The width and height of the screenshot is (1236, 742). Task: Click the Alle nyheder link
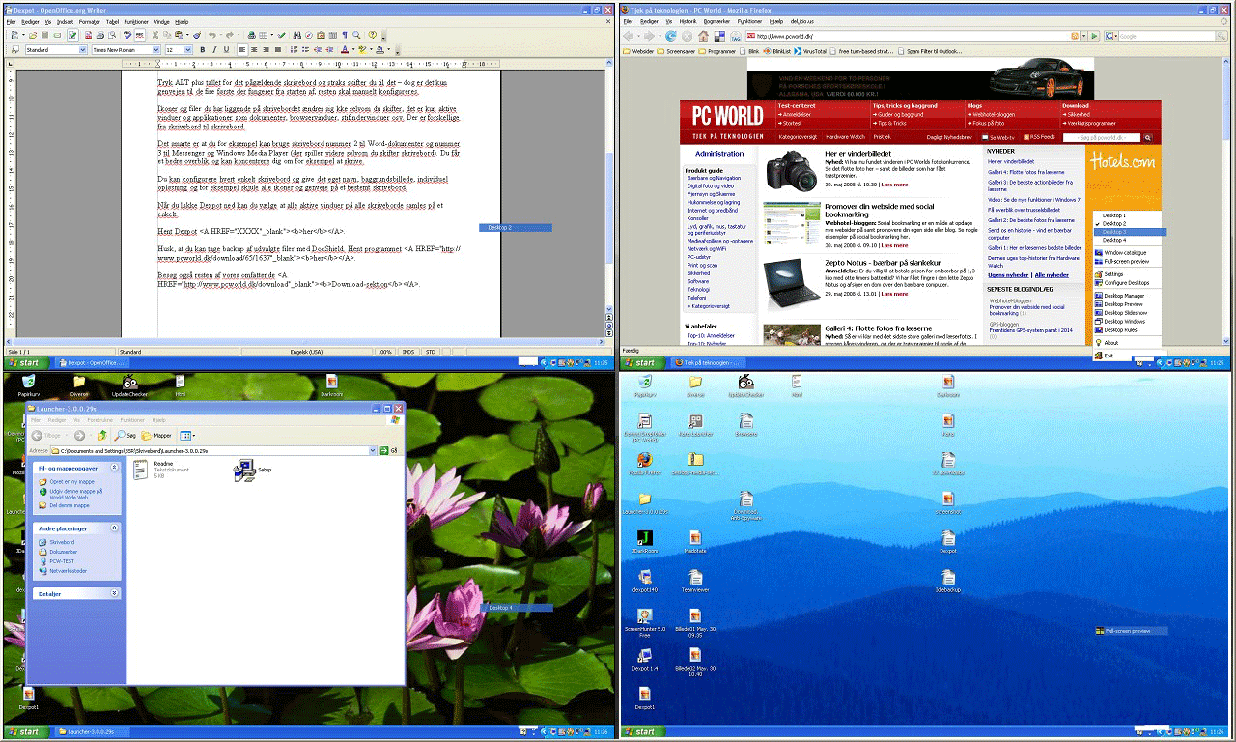pos(1051,275)
